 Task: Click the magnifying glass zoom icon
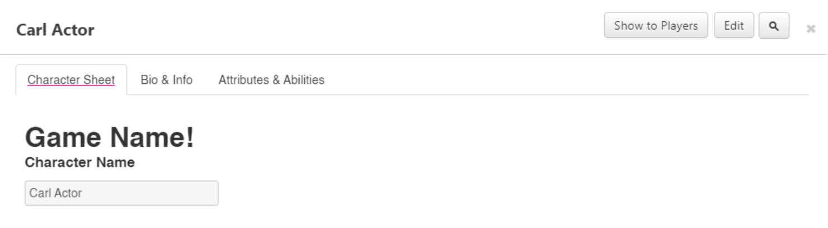774,26
